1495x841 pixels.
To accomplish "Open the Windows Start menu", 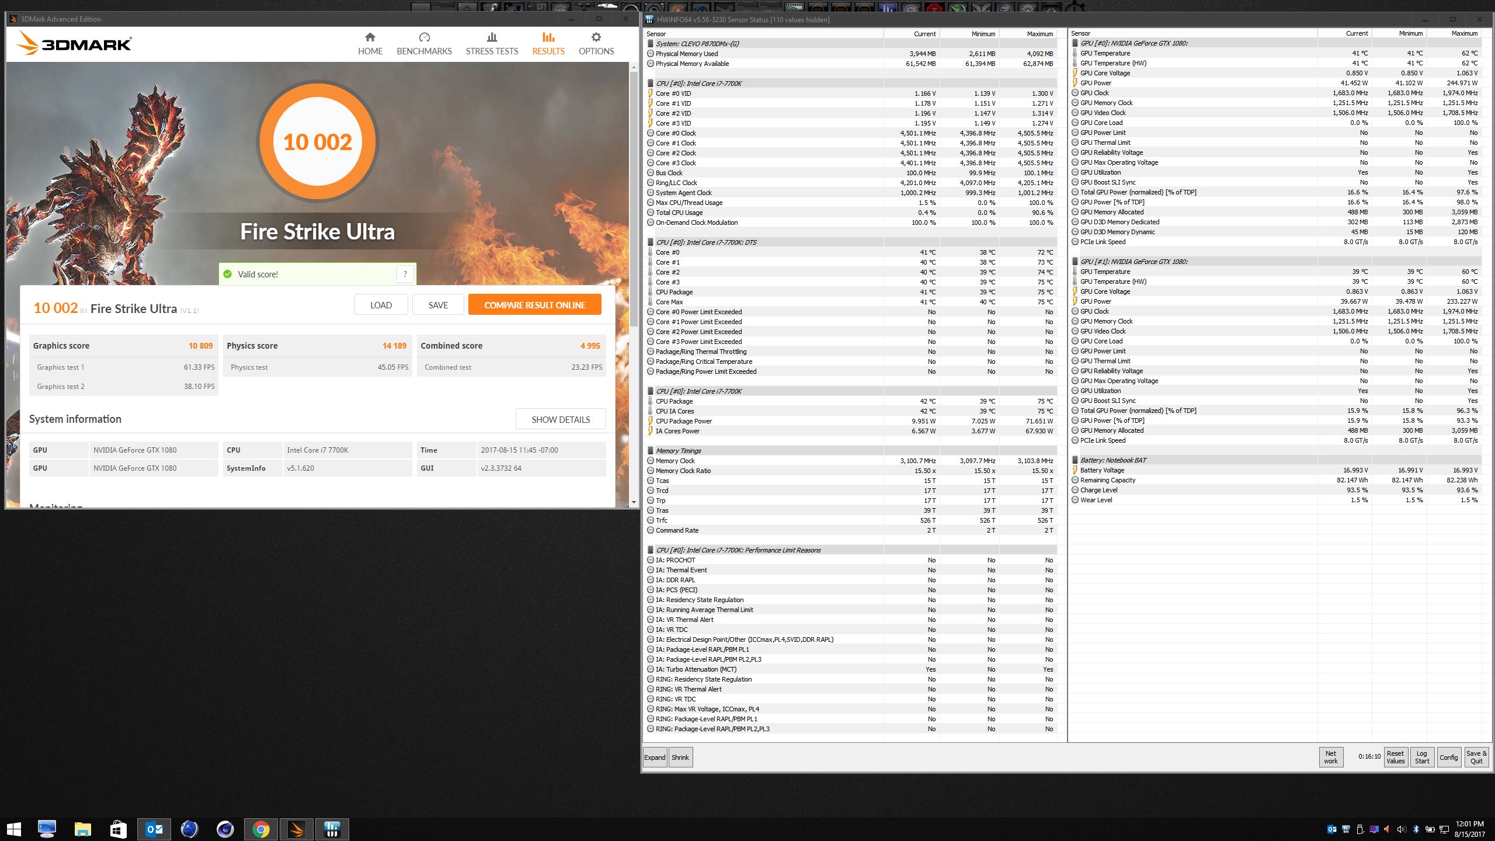I will (13, 829).
